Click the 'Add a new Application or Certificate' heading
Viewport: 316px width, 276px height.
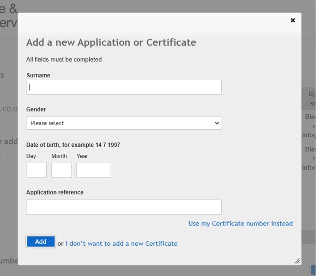tap(111, 42)
